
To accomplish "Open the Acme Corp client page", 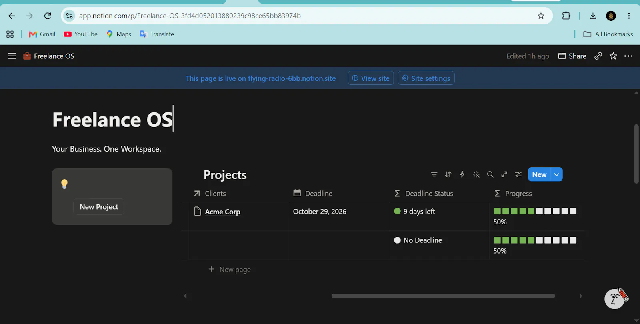I will [222, 212].
